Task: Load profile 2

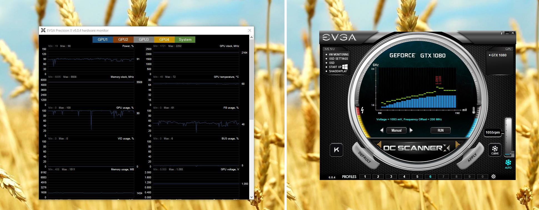Action: (x=378, y=176)
